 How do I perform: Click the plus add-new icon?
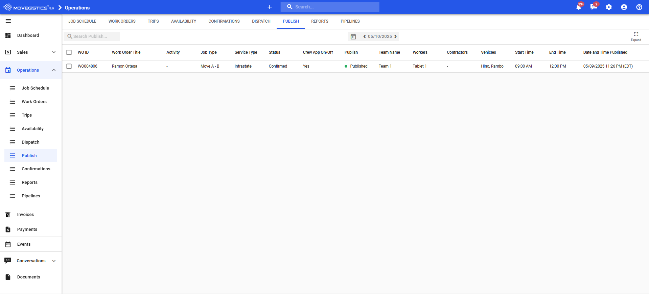pyautogui.click(x=270, y=7)
